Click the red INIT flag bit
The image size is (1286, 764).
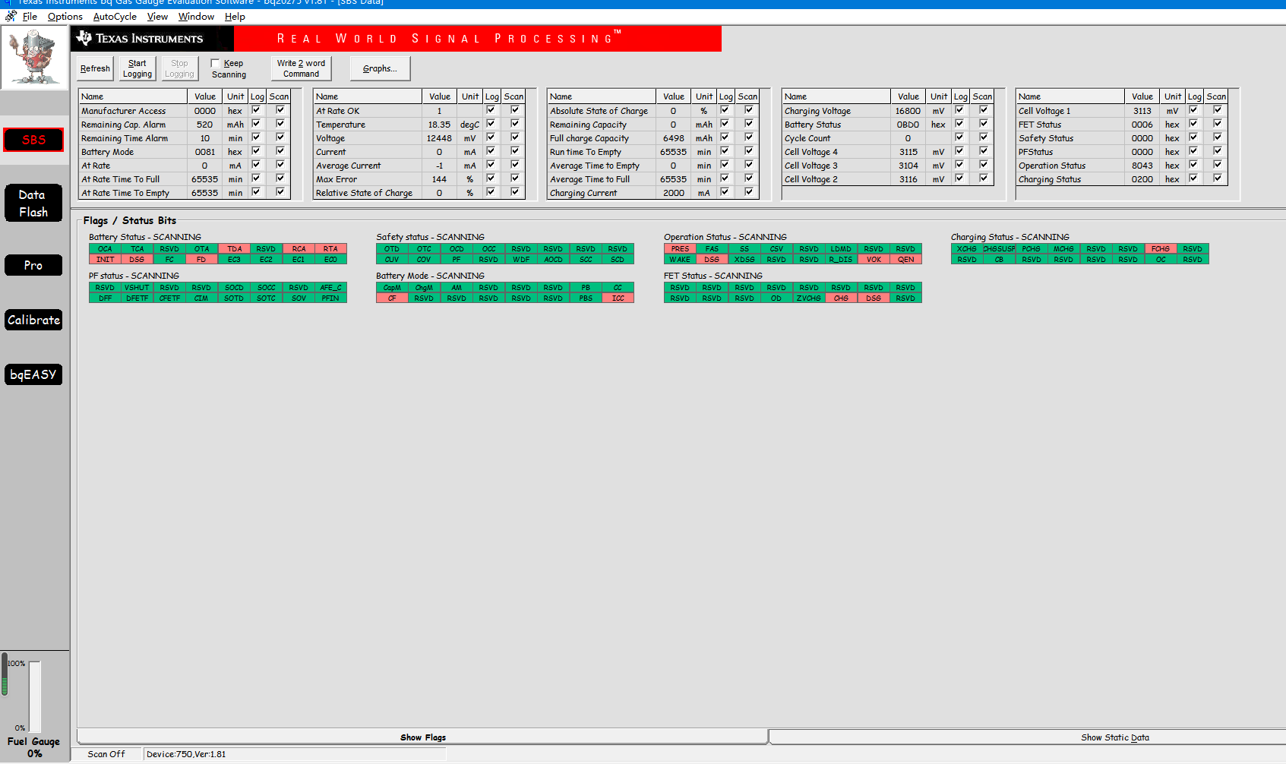[x=105, y=260]
